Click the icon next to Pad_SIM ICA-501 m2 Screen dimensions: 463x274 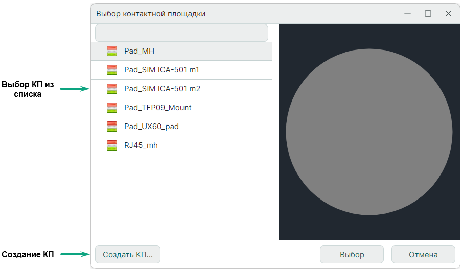[x=112, y=89]
